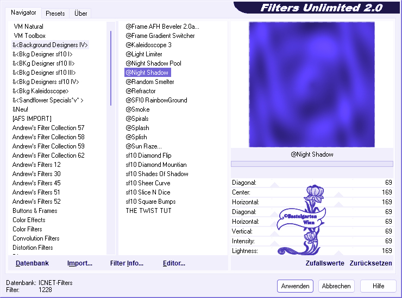This screenshot has width=402, height=298.
Task: Choose THE TWIST TUT filter
Action: coord(148,211)
